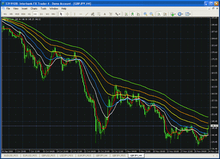Image resolution: width=220 pixels, height=159 pixels.
Task: Set timeframe to D1
Action: tap(41, 14)
